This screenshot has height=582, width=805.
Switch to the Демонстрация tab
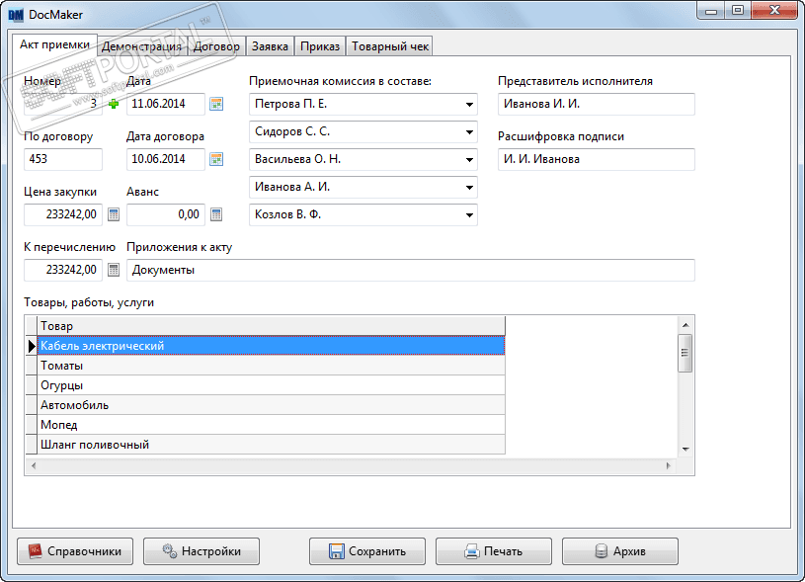pos(141,46)
